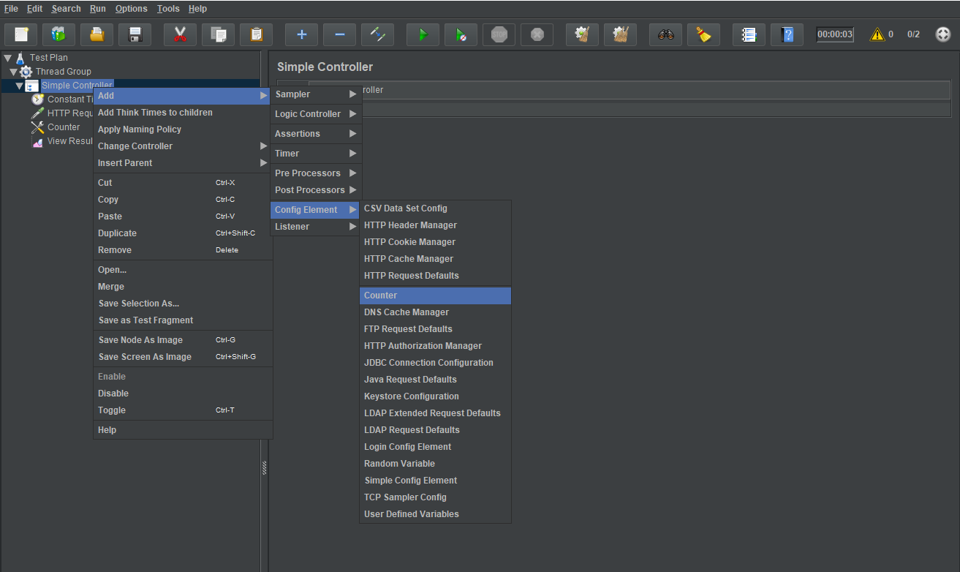960x572 pixels.
Task: Select the Counter element in tree
Action: coord(64,127)
